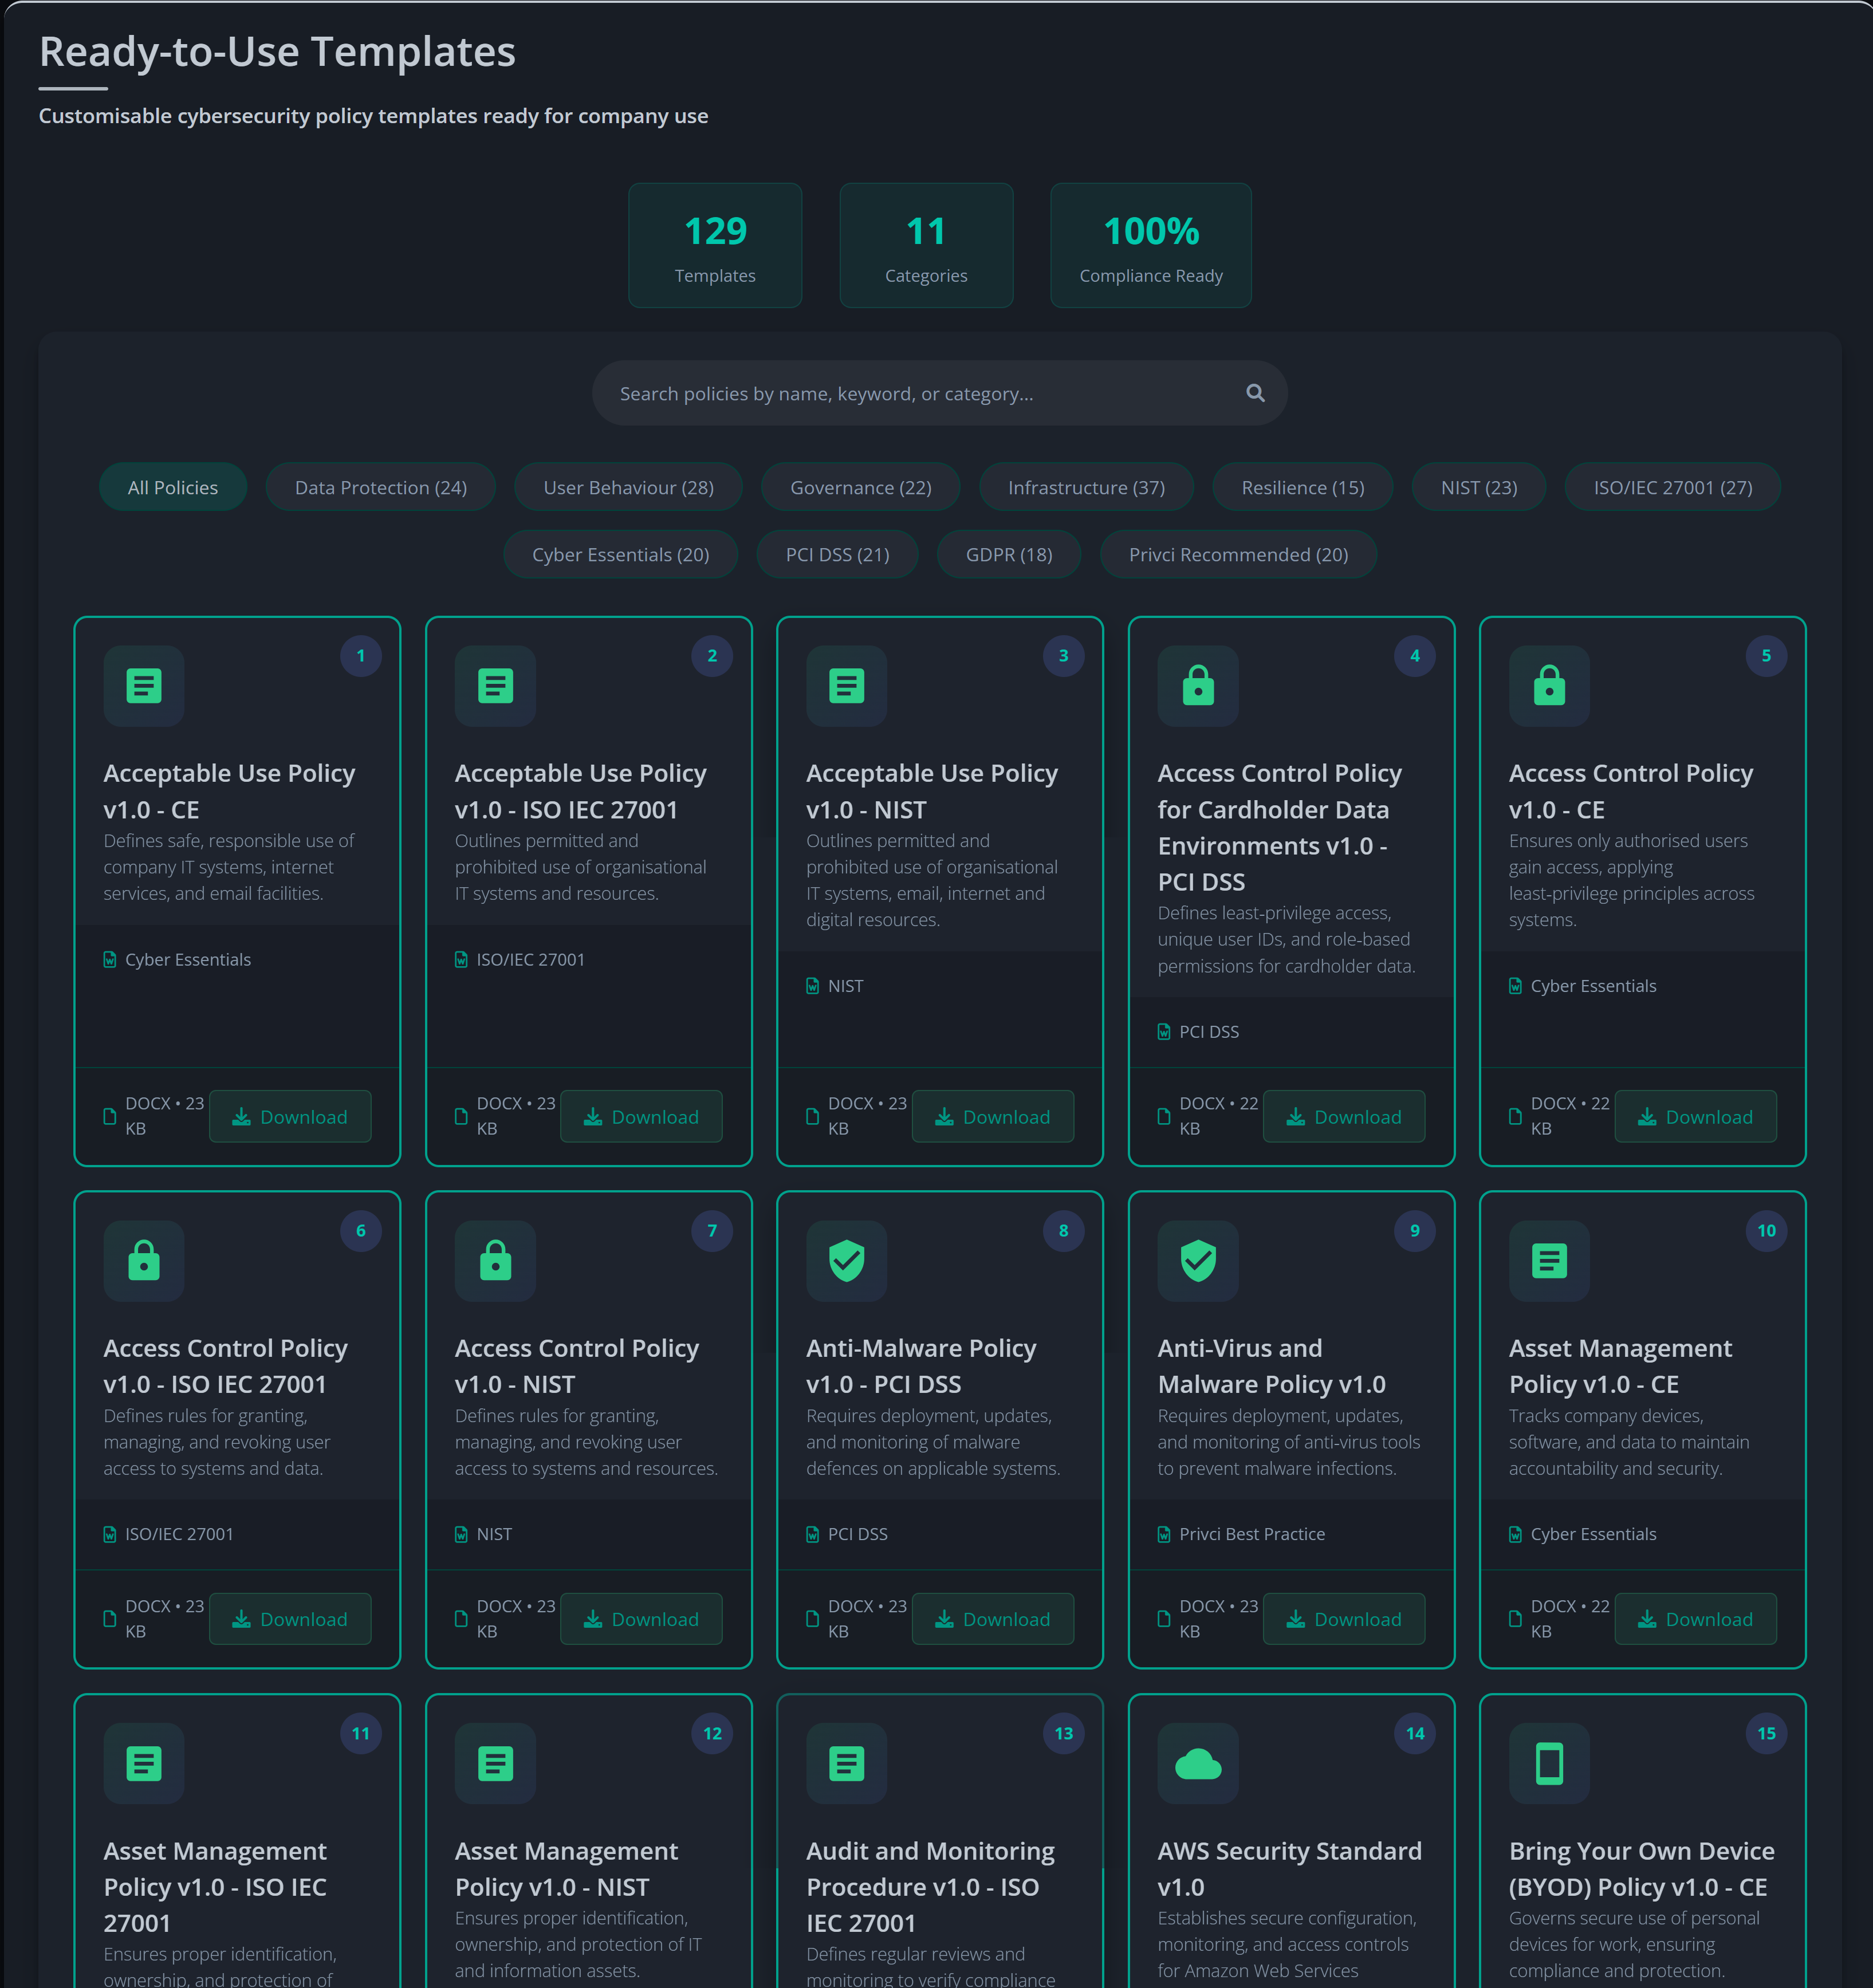Click the Word file icon beside Cyber Essentials tag
Image resolution: width=1873 pixels, height=1988 pixels.
[x=110, y=959]
